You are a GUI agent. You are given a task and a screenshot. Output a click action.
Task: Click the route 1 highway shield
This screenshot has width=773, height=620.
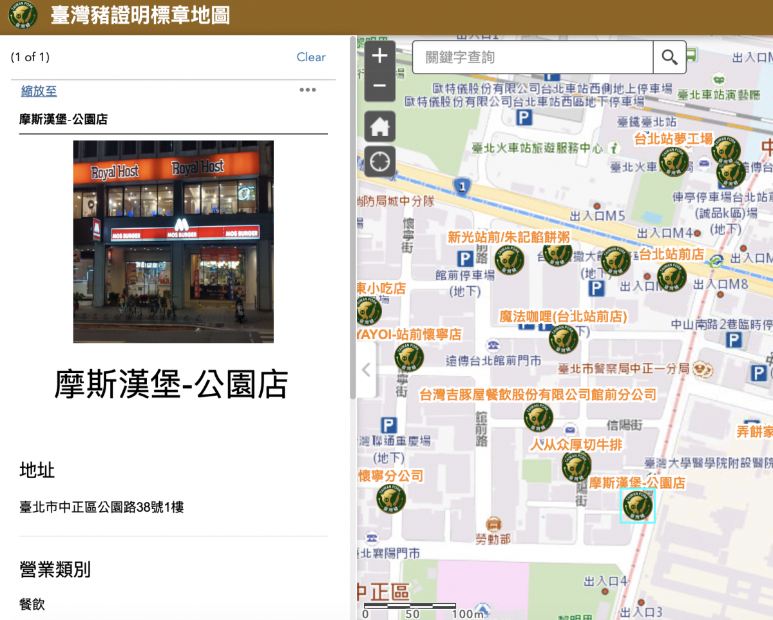462,186
